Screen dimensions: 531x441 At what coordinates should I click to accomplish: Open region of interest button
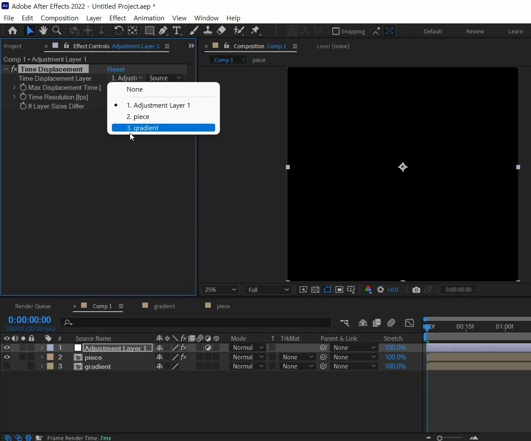coord(339,290)
